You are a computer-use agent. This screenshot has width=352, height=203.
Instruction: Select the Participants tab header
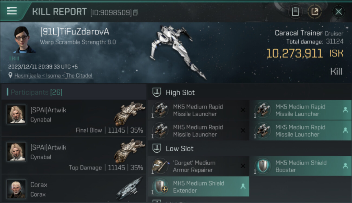point(37,93)
